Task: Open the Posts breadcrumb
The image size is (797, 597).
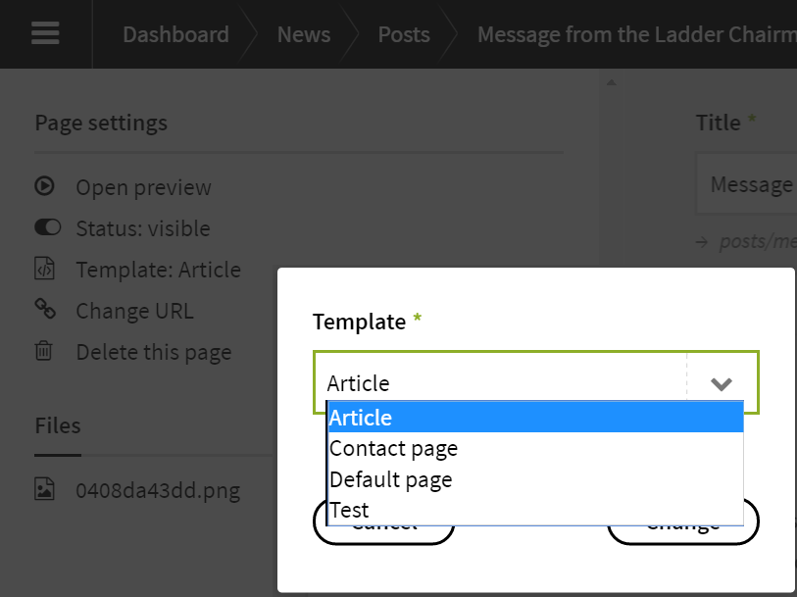Action: click(404, 34)
